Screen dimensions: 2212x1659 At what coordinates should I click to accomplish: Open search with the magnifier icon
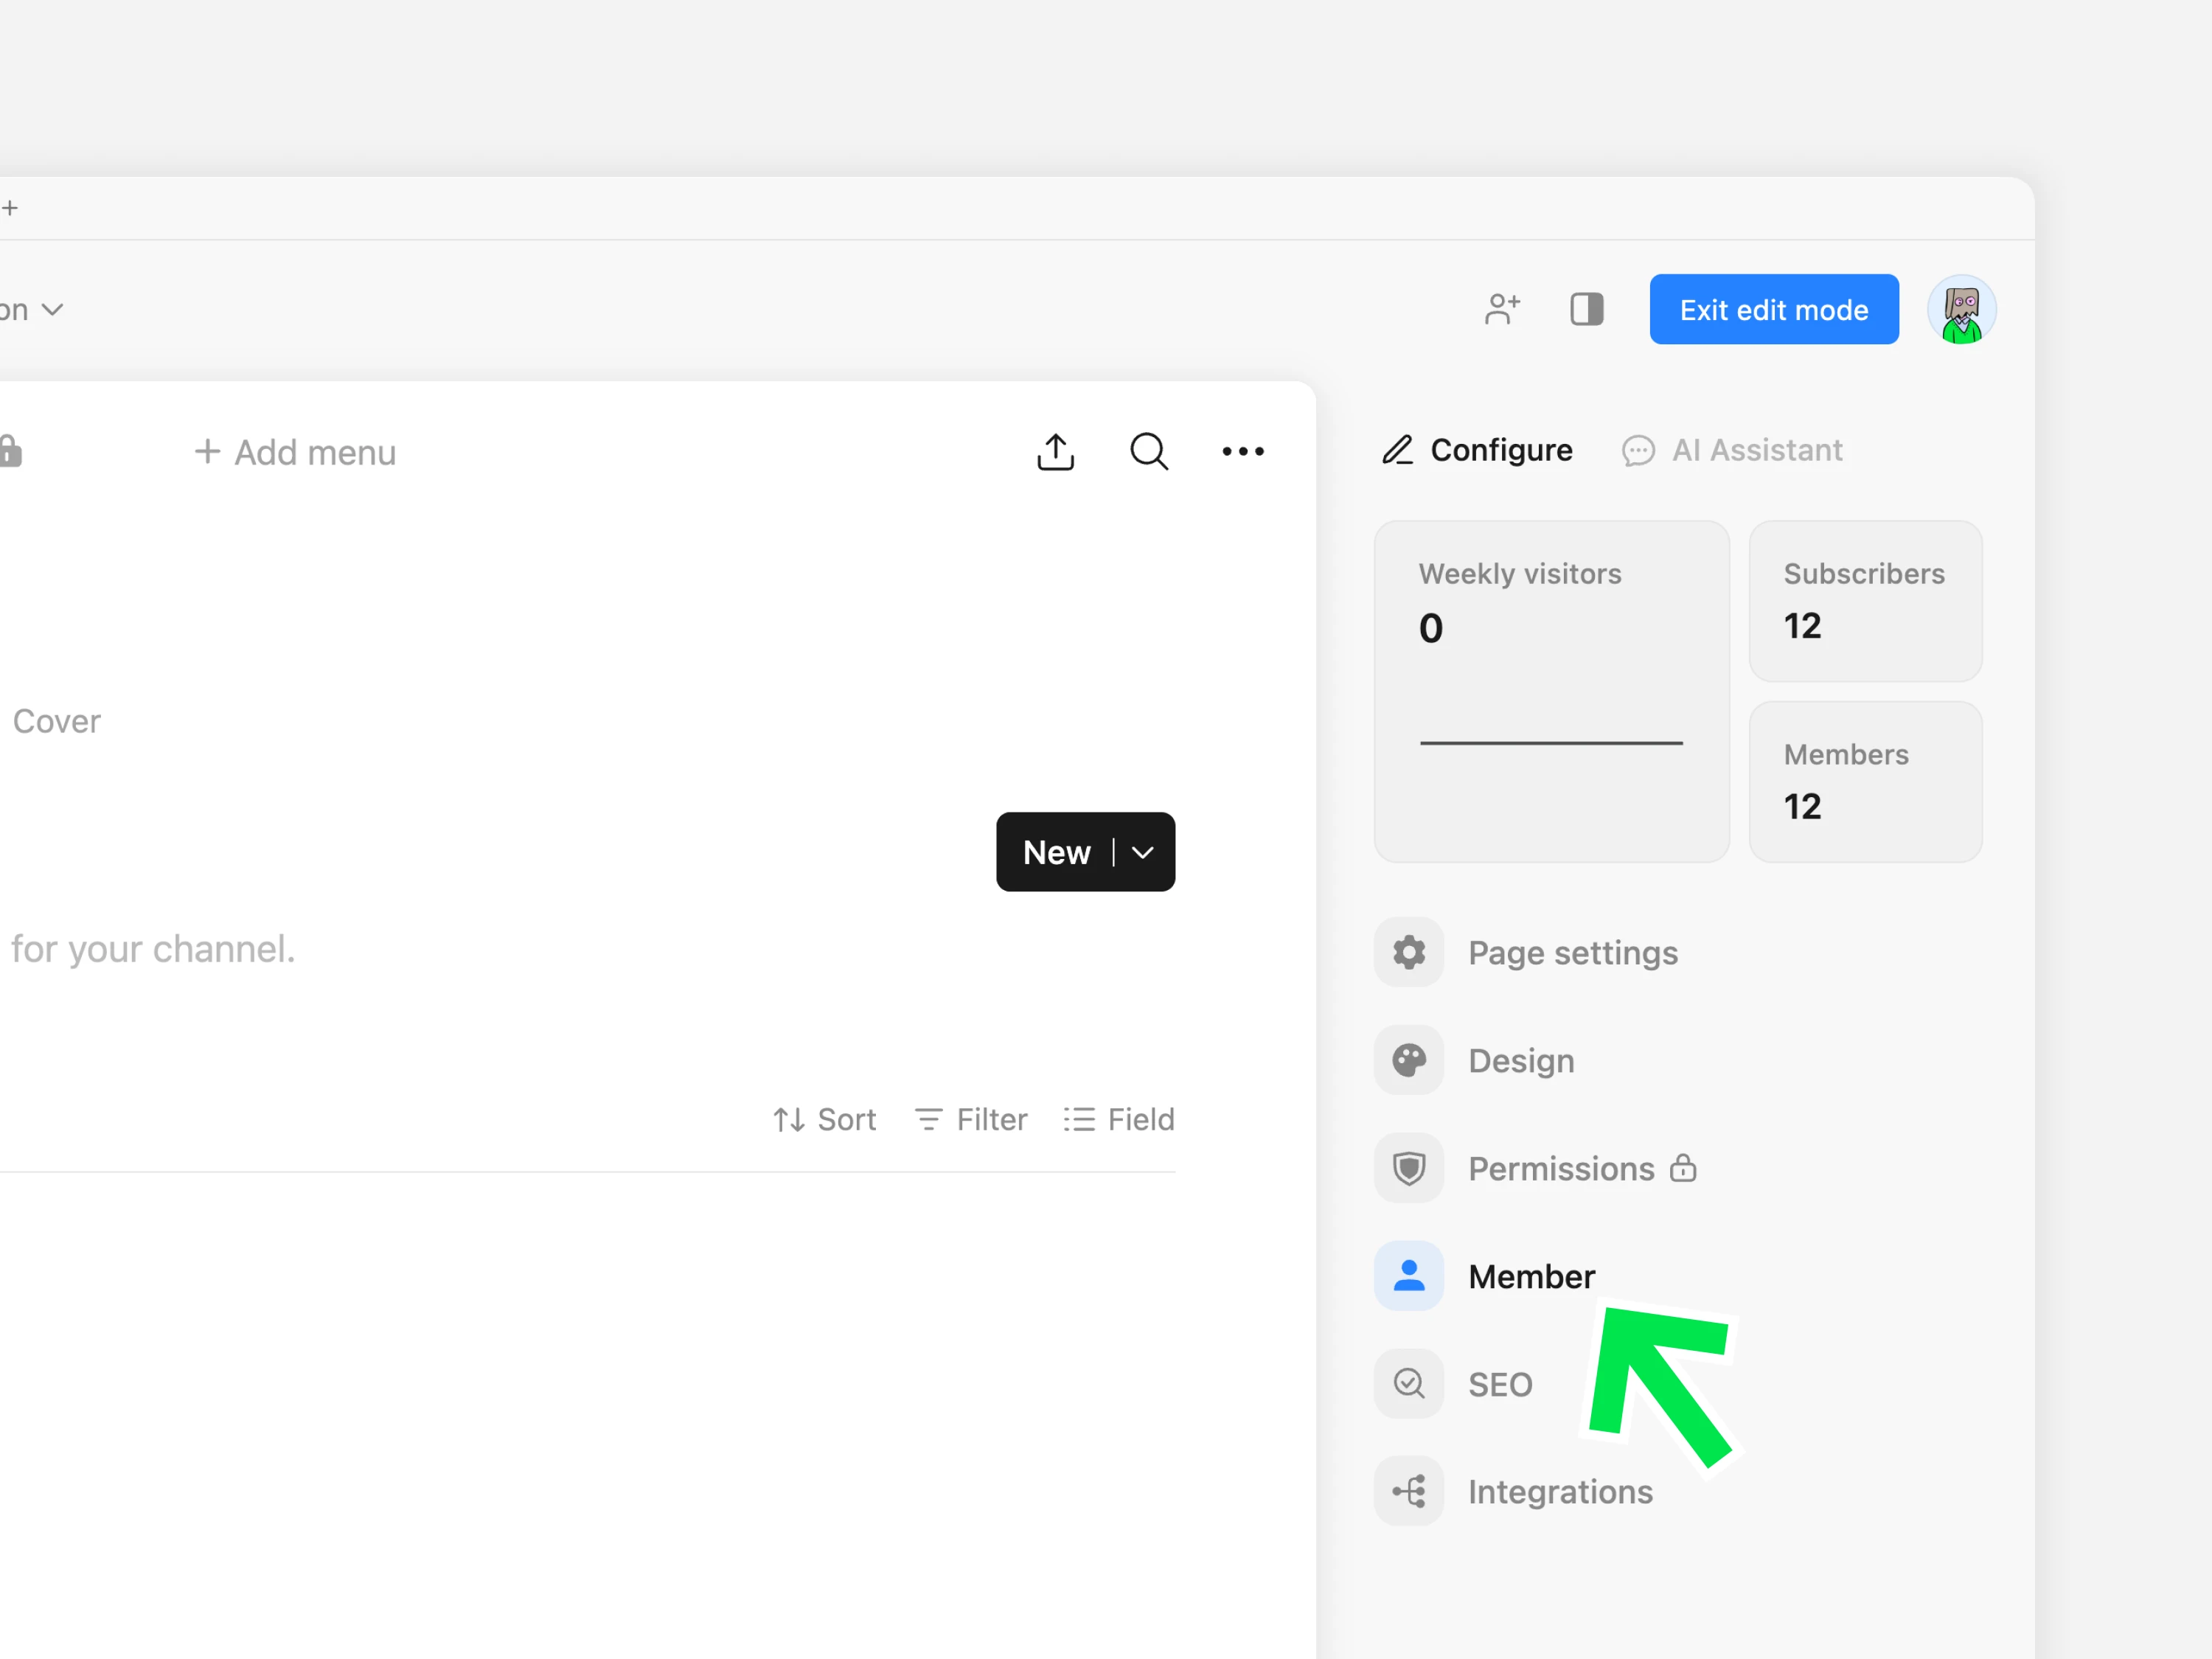(x=1148, y=452)
